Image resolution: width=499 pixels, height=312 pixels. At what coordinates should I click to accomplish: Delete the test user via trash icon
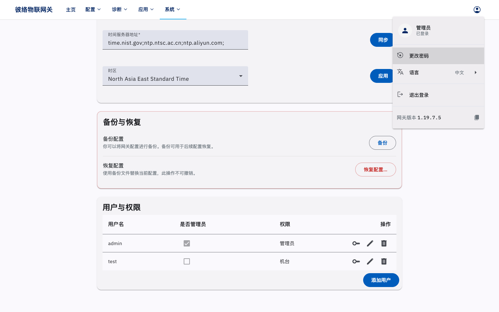click(x=384, y=261)
